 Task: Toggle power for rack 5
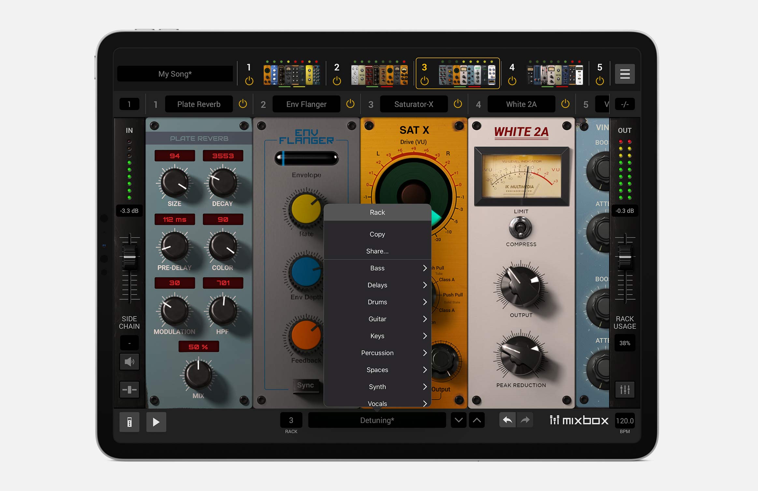click(600, 81)
